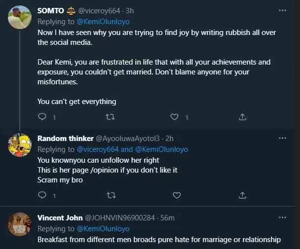Open Vincent John's profile picture
Viewport: 300px width, 249px height.
(x=19, y=225)
